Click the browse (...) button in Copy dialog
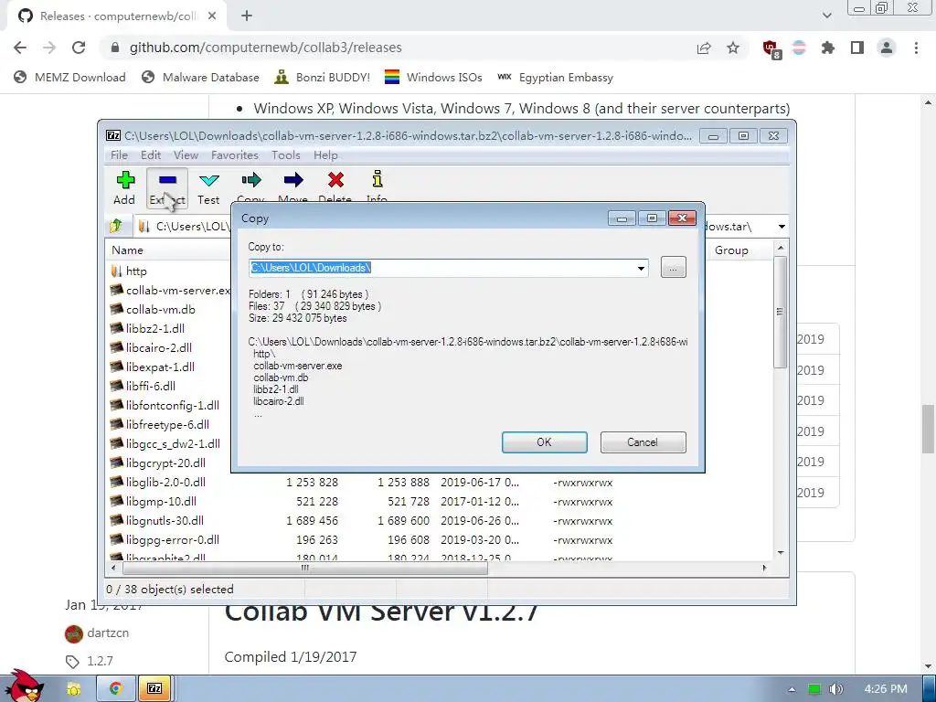The image size is (936, 702). click(x=674, y=268)
